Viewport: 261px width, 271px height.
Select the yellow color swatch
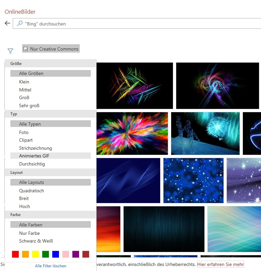[x=36, y=254]
